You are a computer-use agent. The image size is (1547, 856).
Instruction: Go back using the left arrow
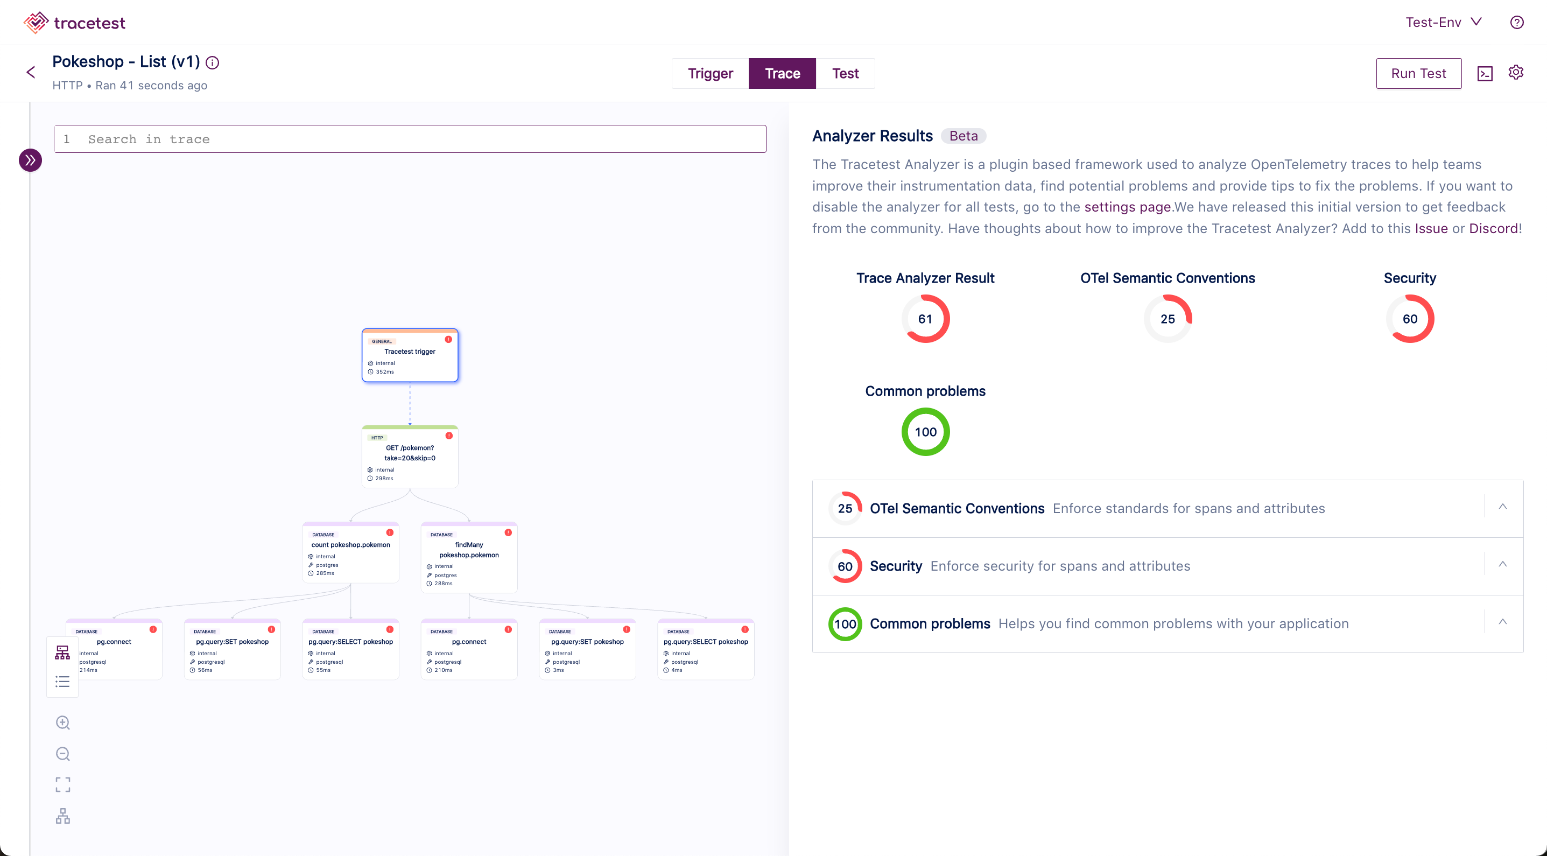point(31,73)
